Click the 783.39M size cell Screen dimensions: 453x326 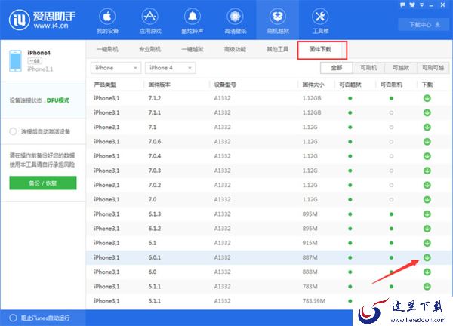pos(313,301)
